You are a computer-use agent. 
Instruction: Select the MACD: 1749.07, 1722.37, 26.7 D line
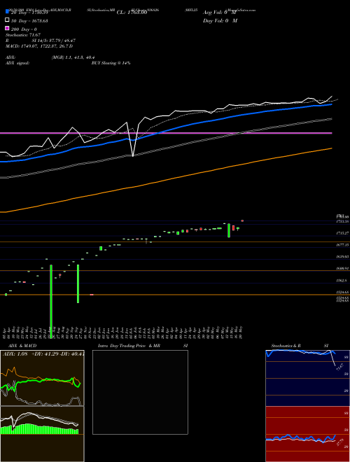pyautogui.click(x=39, y=46)
